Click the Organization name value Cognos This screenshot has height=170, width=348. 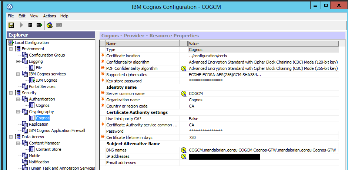coord(264,100)
